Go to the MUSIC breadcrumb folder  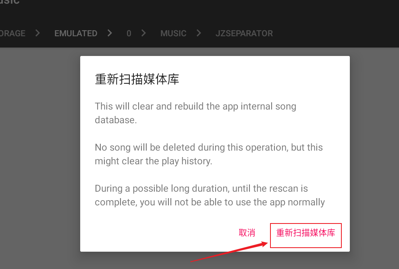coord(173,33)
